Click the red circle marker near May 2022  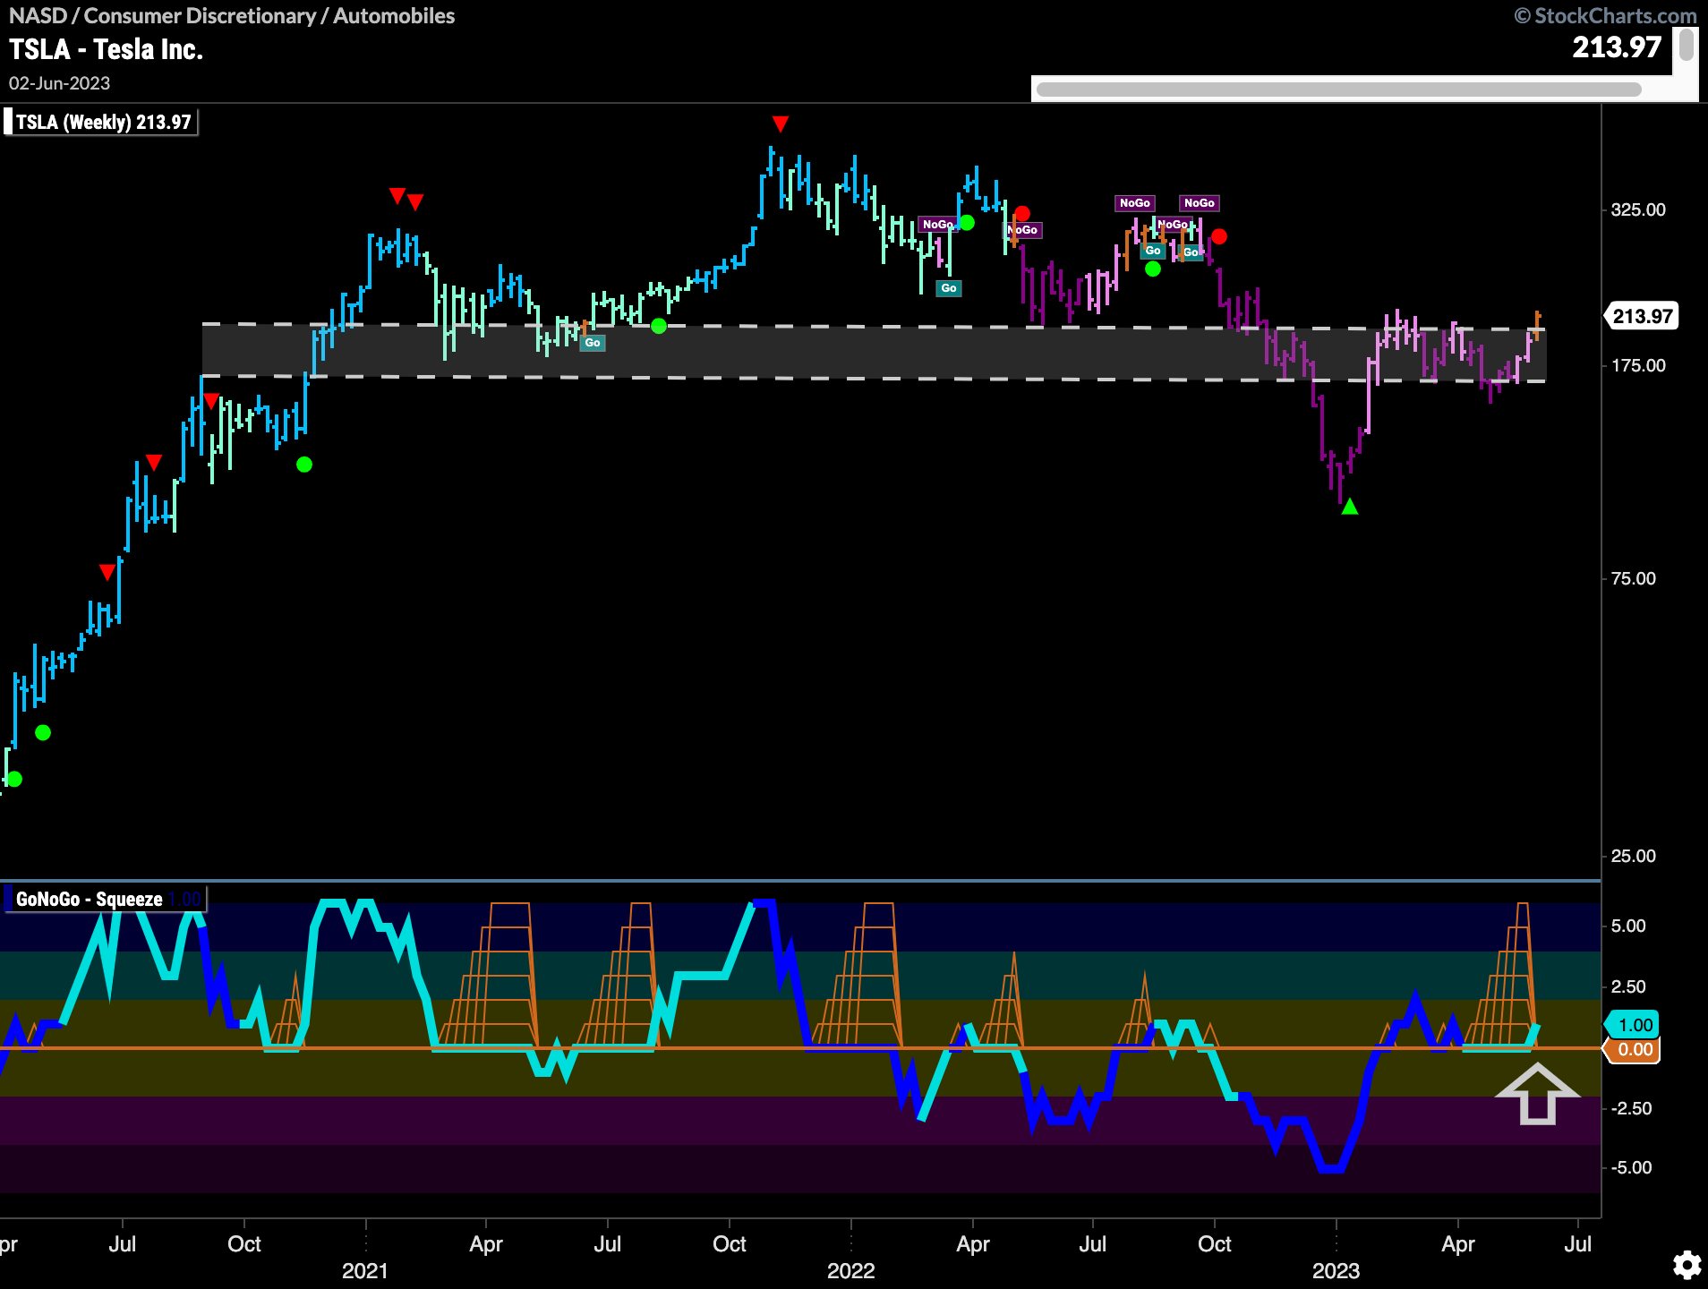1022,214
